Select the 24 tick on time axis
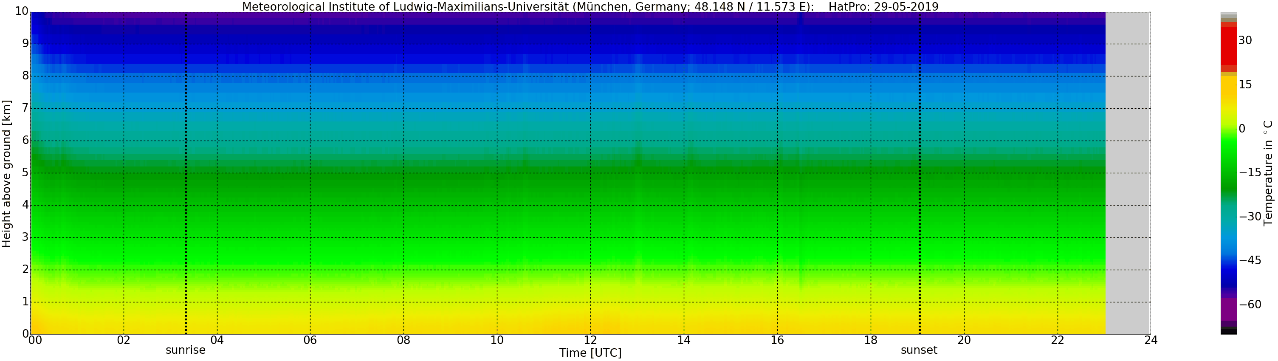Screen dimensions: 1278x361 click(1151, 340)
